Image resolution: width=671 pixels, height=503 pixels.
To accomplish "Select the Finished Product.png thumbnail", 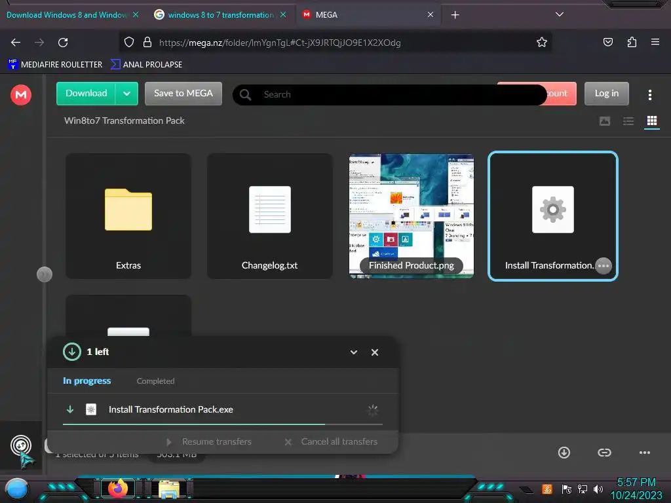I will click(x=412, y=216).
